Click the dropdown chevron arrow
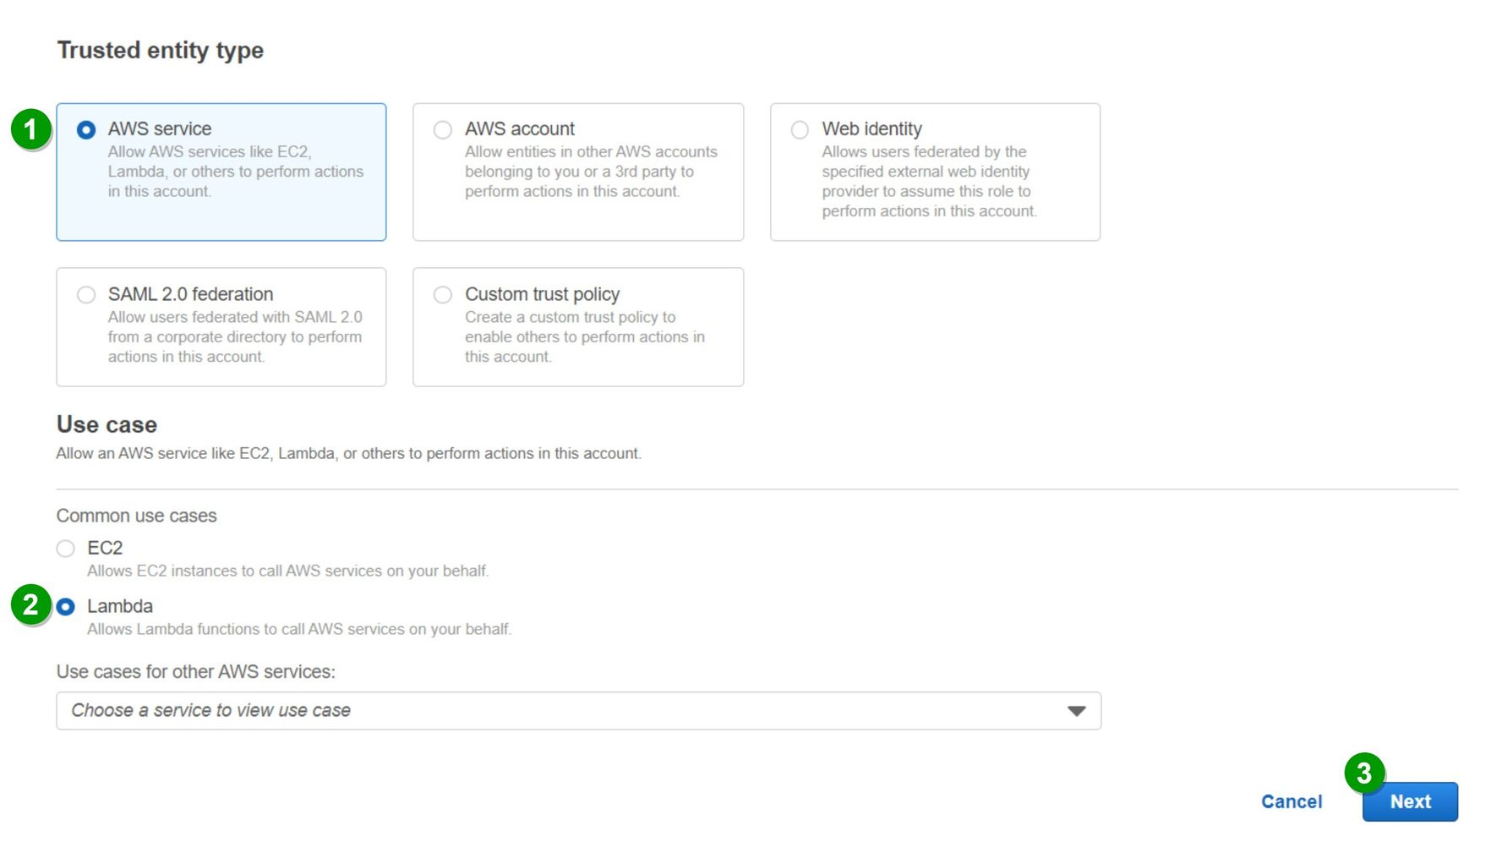Image resolution: width=1502 pixels, height=858 pixels. click(1075, 710)
